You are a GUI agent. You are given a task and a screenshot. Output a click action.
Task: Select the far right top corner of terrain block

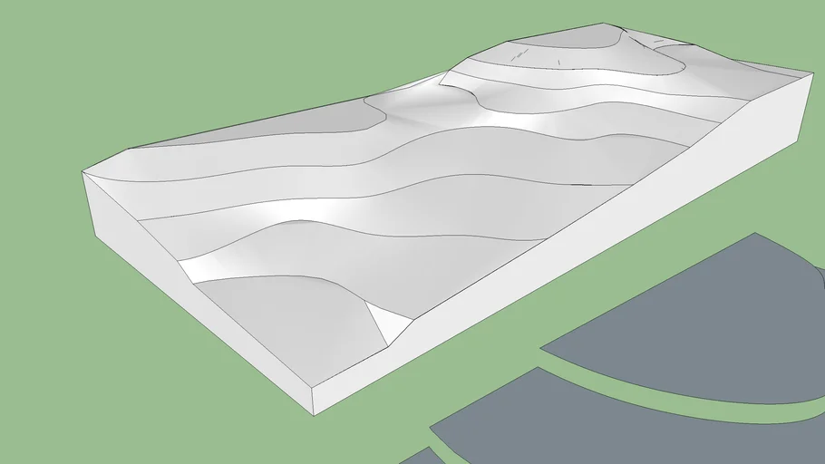[810, 73]
